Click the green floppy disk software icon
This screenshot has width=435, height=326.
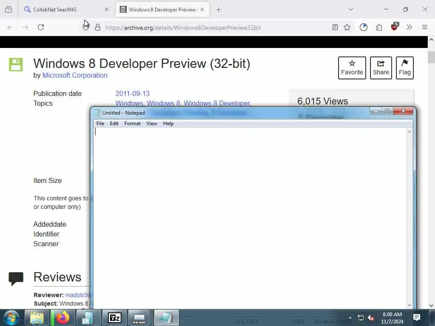(16, 65)
